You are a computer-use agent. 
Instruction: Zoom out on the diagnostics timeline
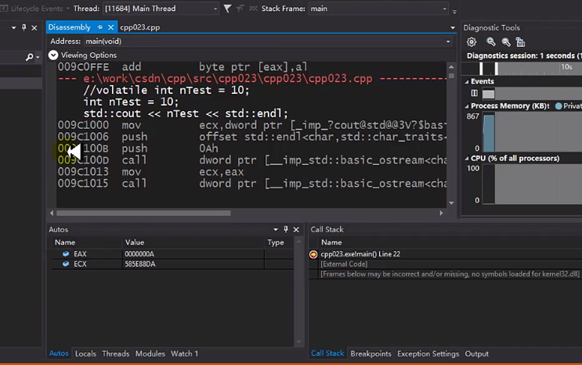[x=505, y=42]
